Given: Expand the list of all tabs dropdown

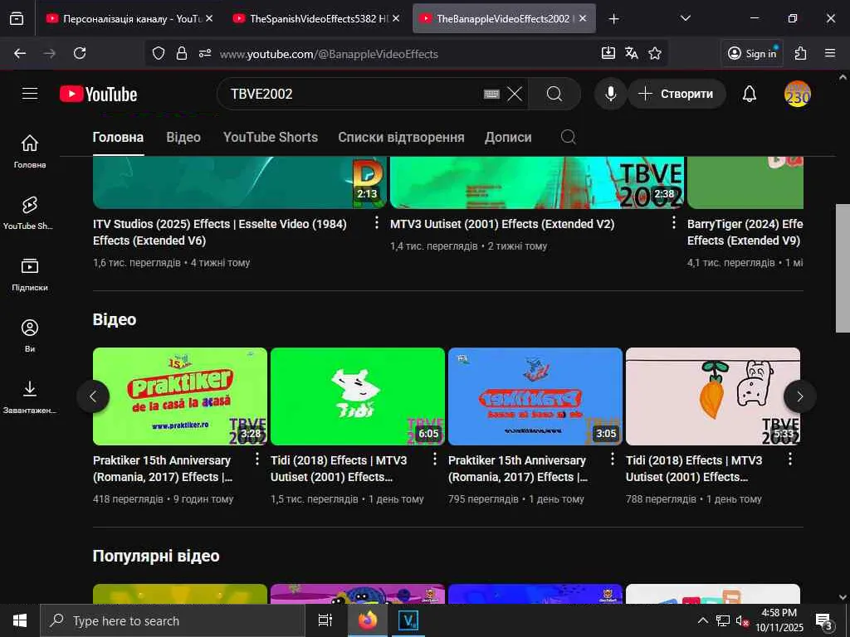Looking at the screenshot, I should (685, 19).
